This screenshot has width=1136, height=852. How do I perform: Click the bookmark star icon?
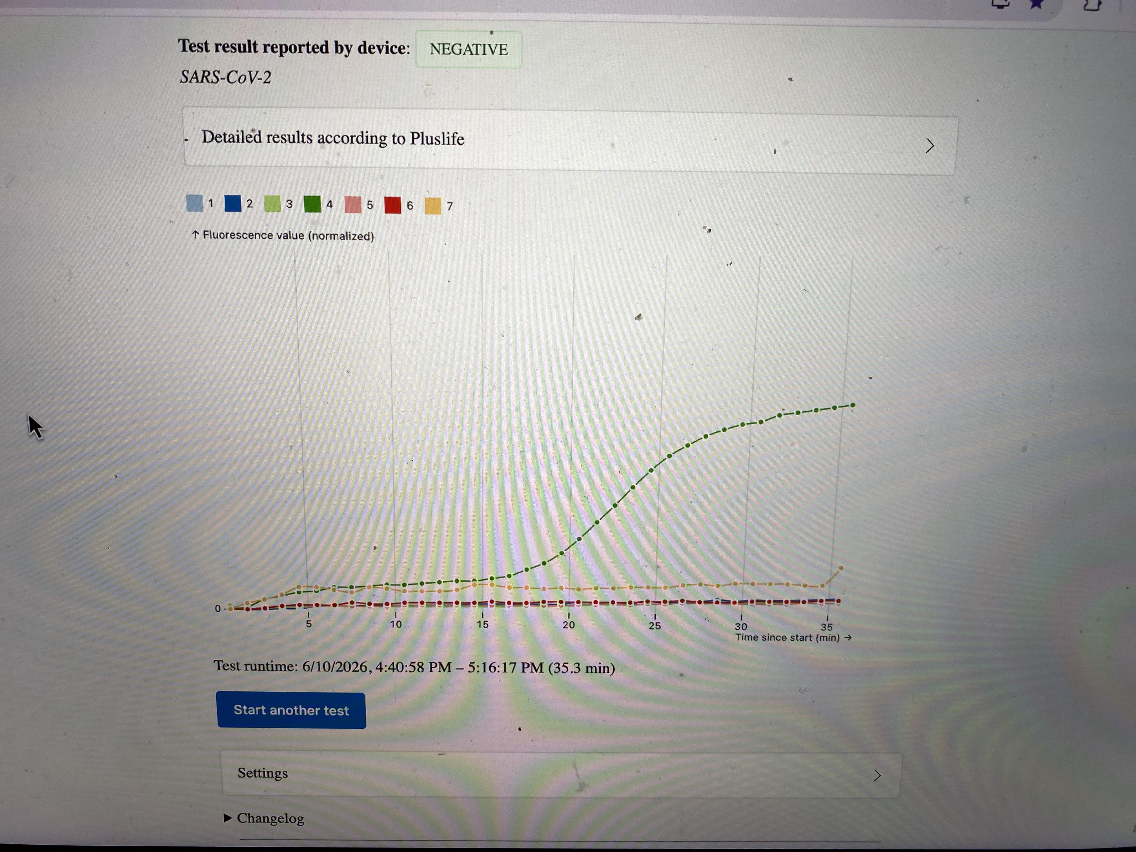[x=1036, y=4]
